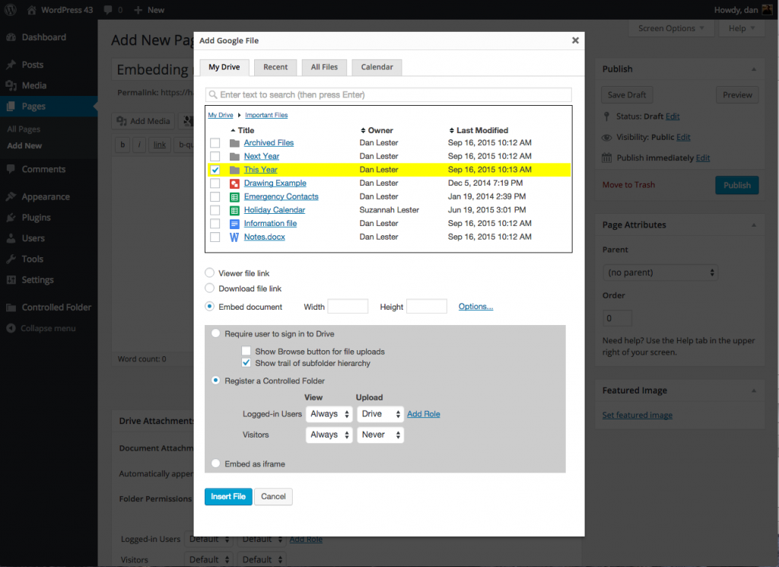Collapse the Page Attributes box
Screen dimensions: 779x567
point(754,225)
